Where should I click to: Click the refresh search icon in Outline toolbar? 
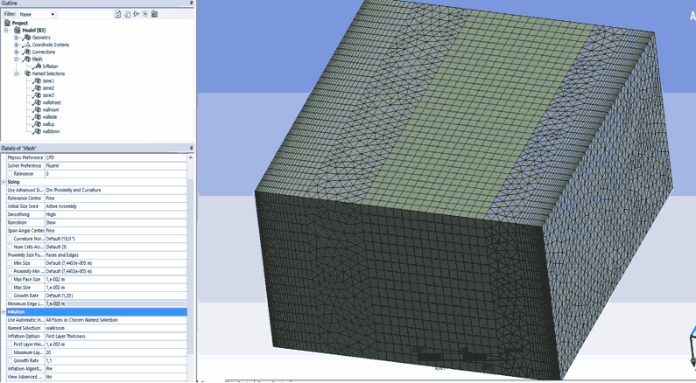click(118, 14)
